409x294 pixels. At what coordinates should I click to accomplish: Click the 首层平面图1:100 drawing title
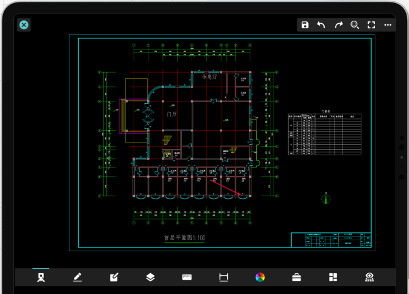[184, 238]
